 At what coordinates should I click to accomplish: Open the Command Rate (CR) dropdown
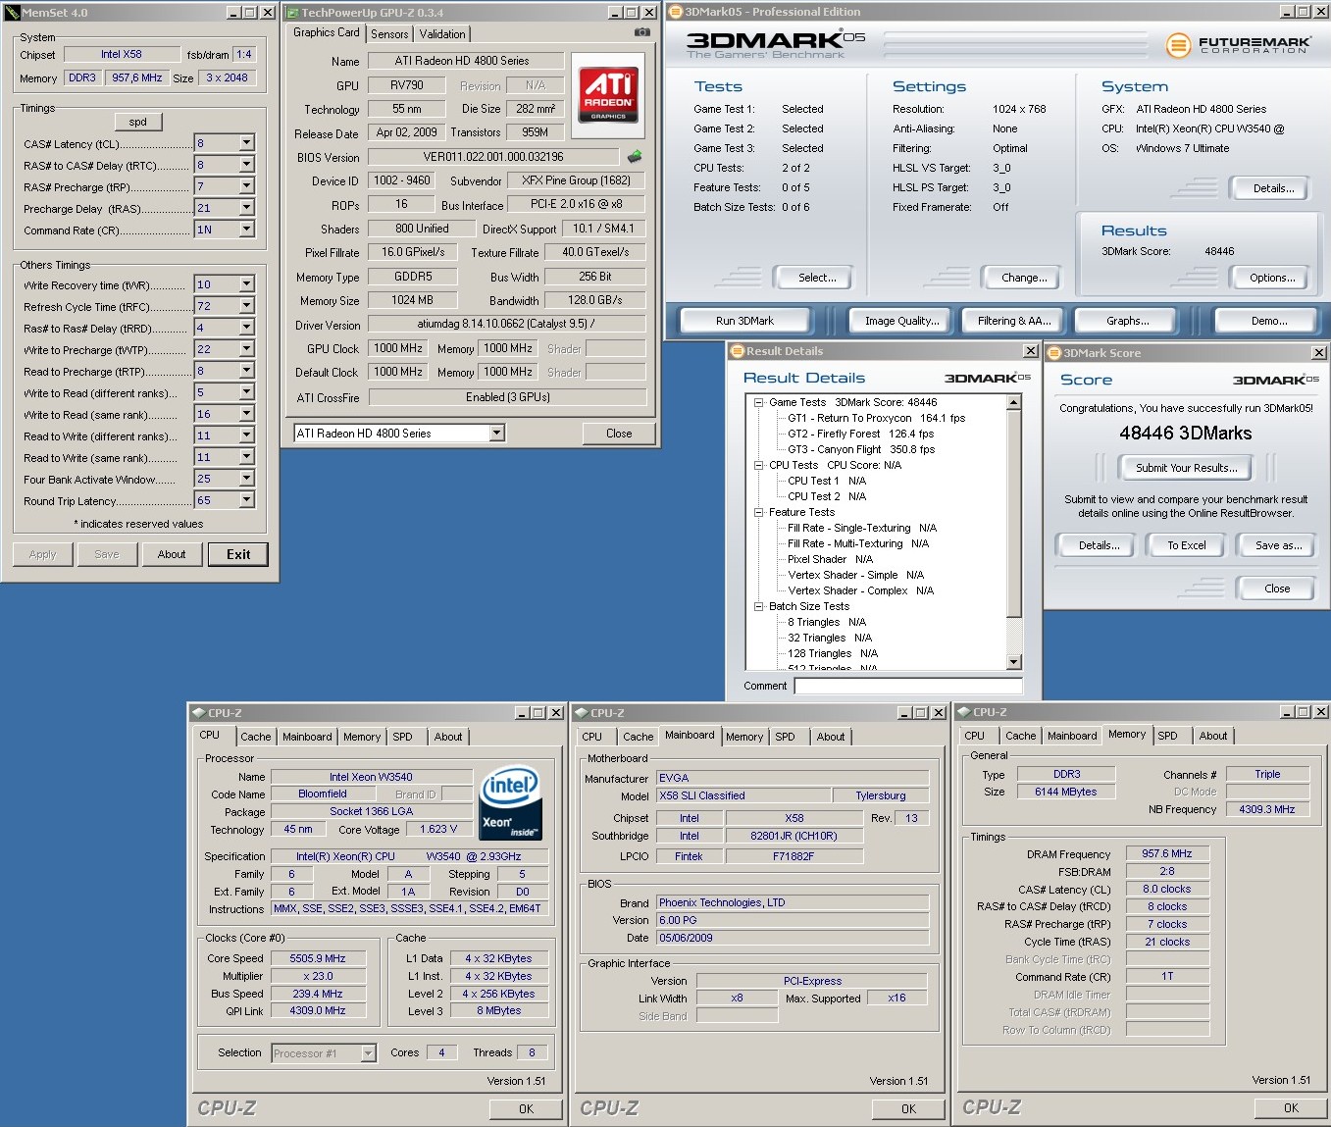[x=247, y=230]
